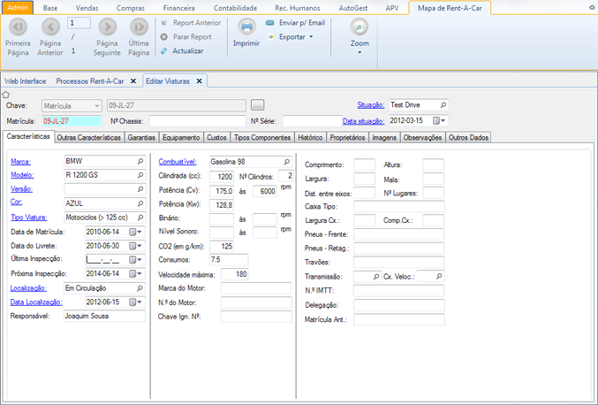The height and width of the screenshot is (405, 598).
Task: Click the Nº Chassis text field
Action: click(x=196, y=121)
